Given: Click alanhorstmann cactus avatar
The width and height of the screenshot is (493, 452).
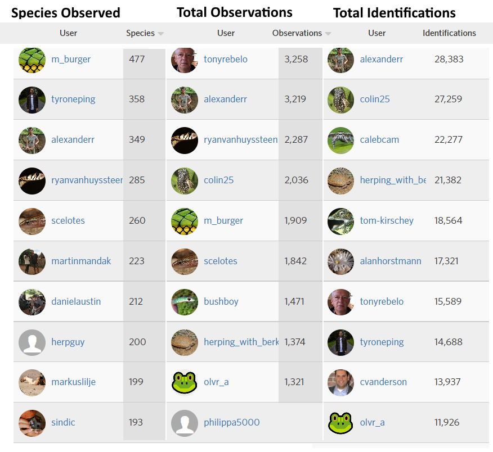Looking at the screenshot, I should (x=341, y=261).
